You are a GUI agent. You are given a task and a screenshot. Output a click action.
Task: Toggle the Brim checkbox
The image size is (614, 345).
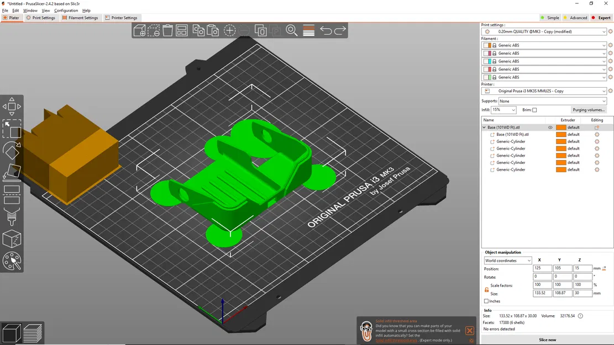[534, 110]
